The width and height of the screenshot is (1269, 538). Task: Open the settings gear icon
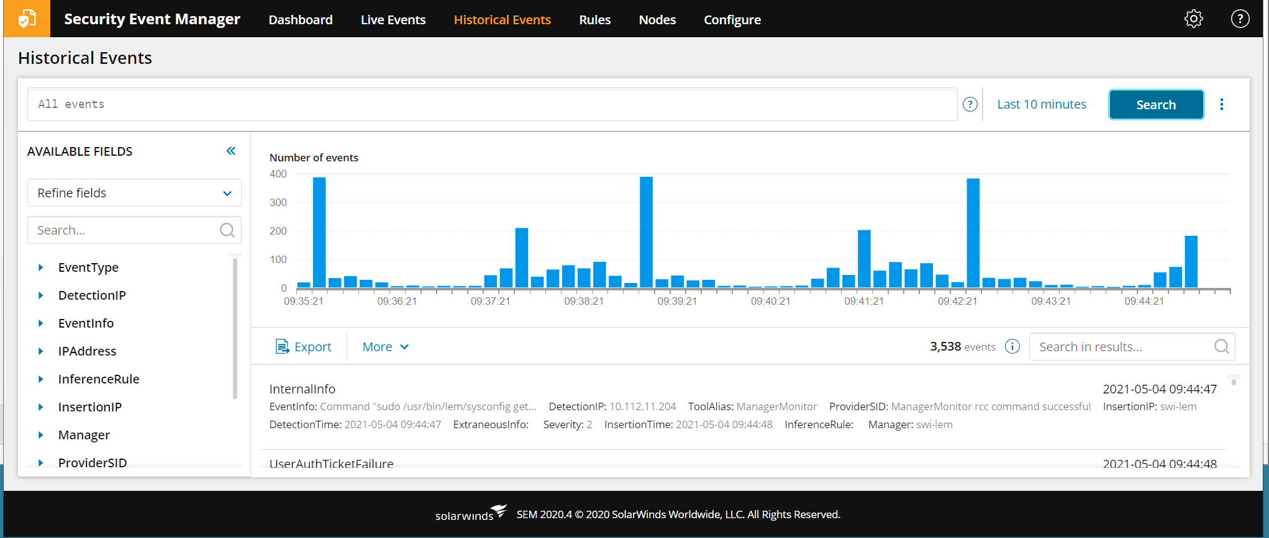pyautogui.click(x=1193, y=19)
